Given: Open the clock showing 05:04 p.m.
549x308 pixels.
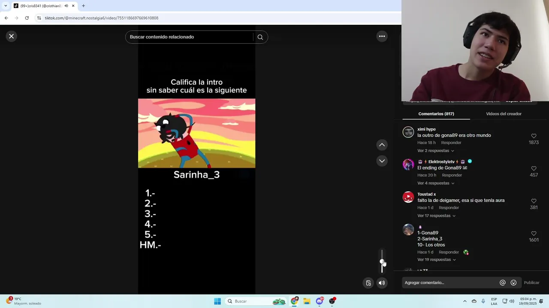Looking at the screenshot, I should [x=528, y=301].
